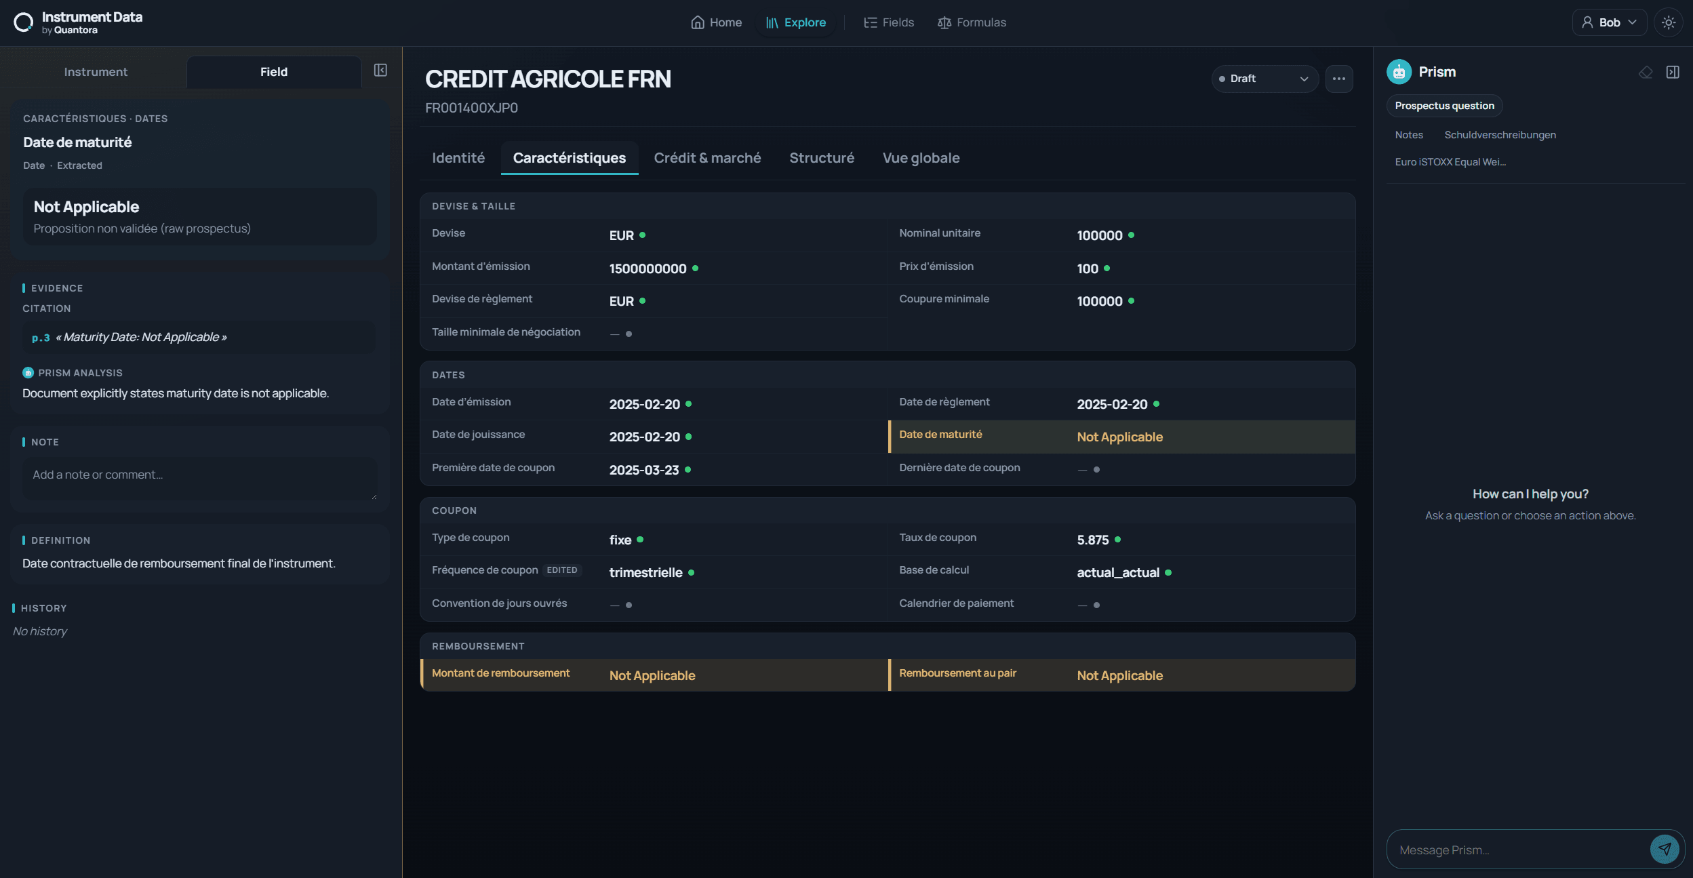The image size is (1693, 878).
Task: Select the Taille minimale de négociation row
Action: (654, 334)
